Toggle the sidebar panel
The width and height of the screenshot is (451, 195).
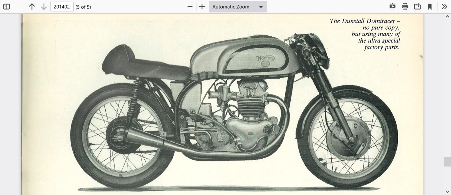[x=6, y=6]
